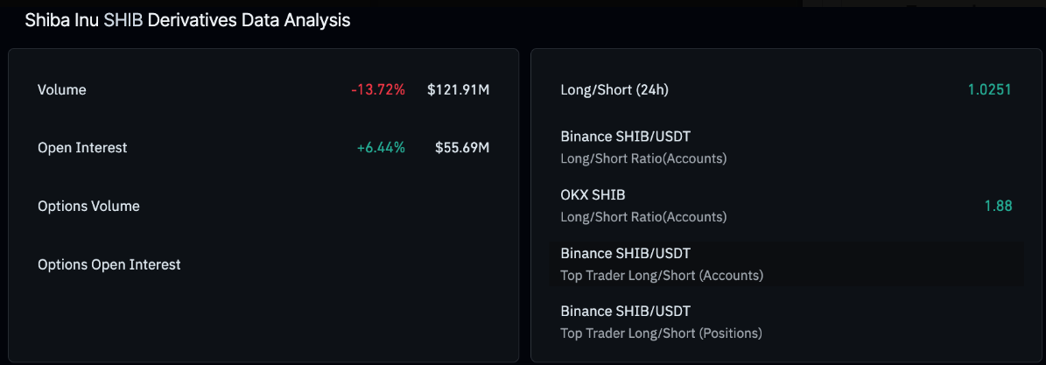Select the Options Volume row label

coord(88,207)
